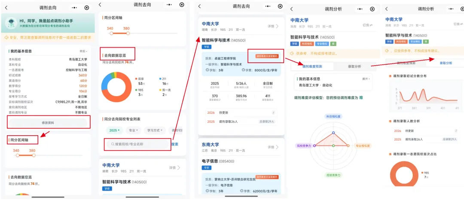
Task: Tap the donut chart in 去向数据总览
Action: click(x=116, y=88)
